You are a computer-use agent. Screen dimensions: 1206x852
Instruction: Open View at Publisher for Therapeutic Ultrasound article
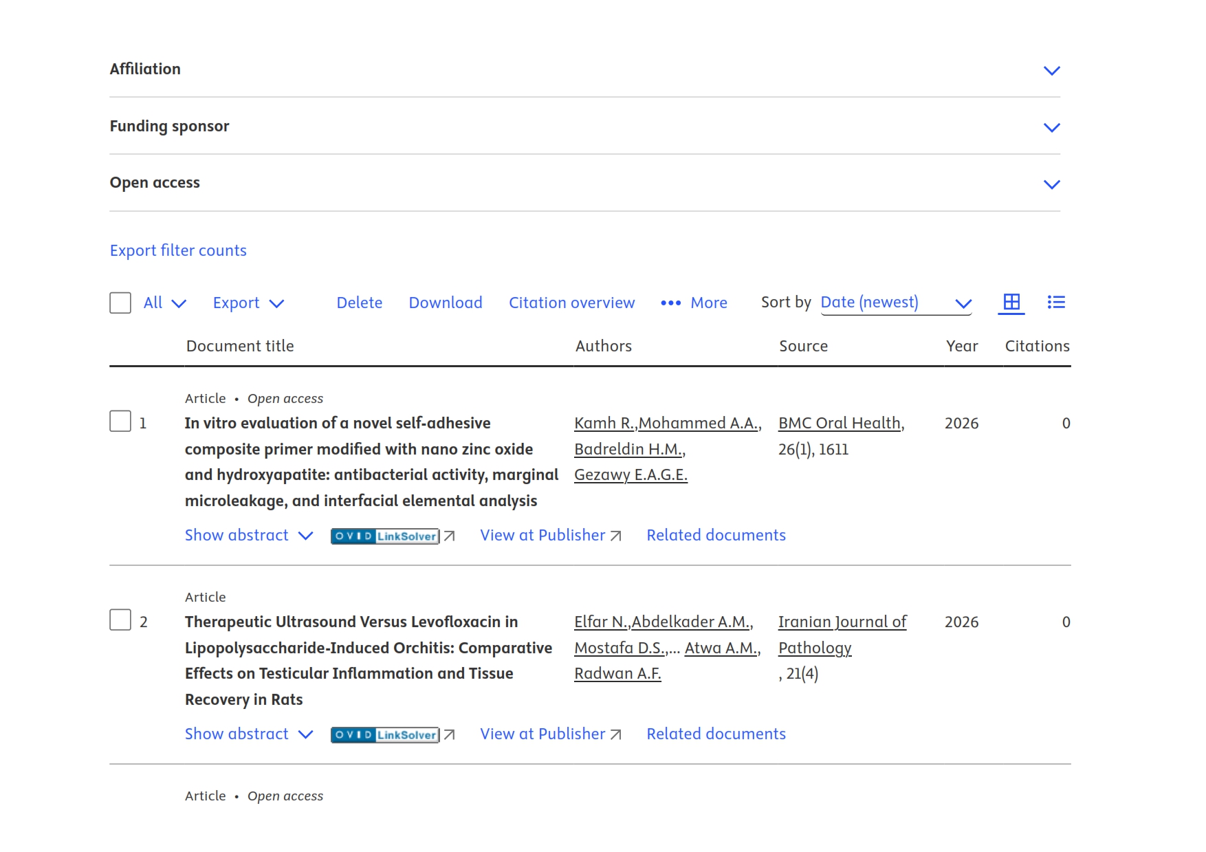tap(550, 734)
